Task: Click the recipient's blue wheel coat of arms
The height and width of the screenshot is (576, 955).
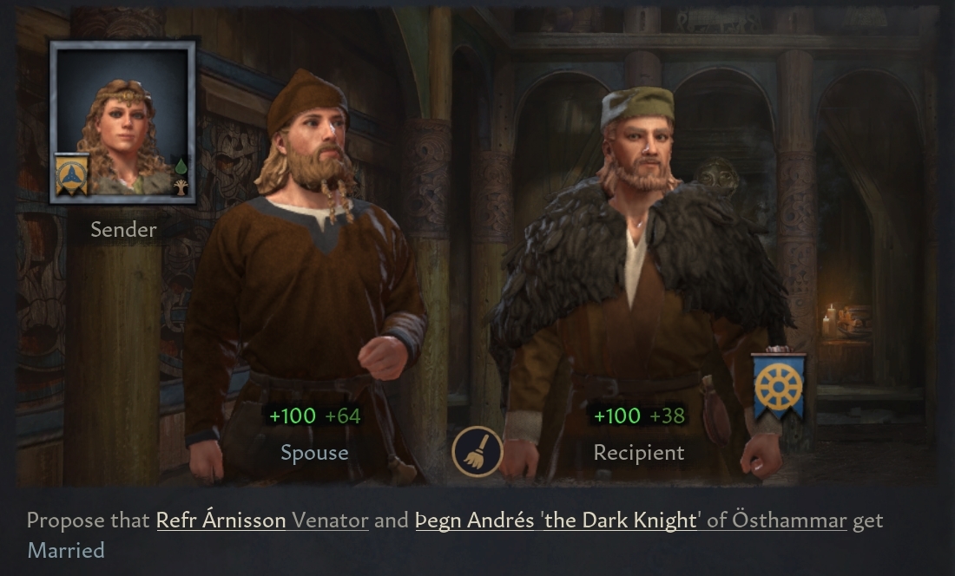Action: (779, 386)
